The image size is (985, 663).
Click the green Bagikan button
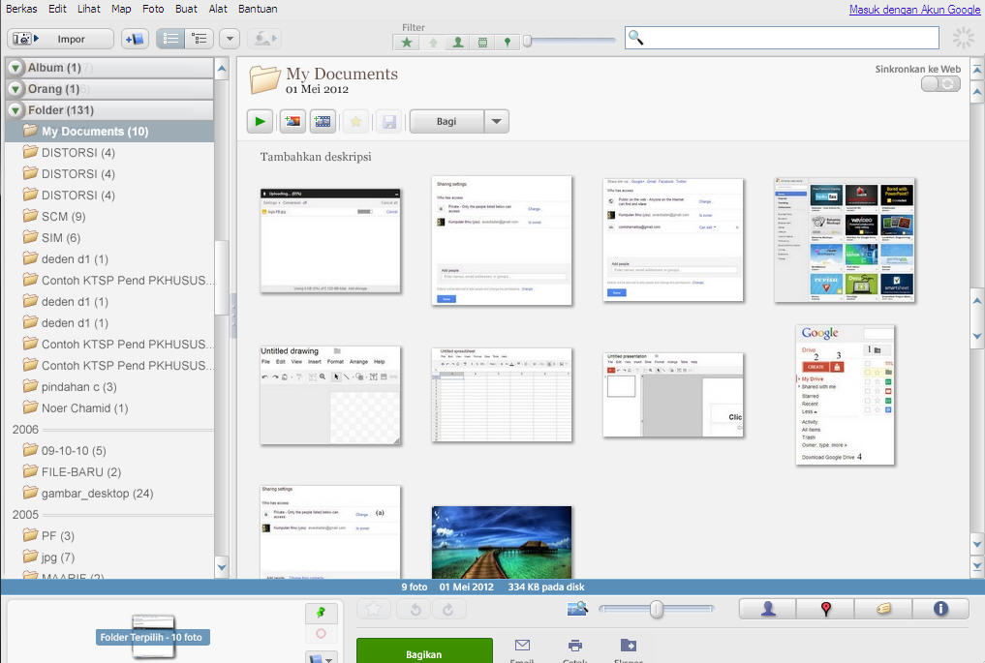coord(424,651)
